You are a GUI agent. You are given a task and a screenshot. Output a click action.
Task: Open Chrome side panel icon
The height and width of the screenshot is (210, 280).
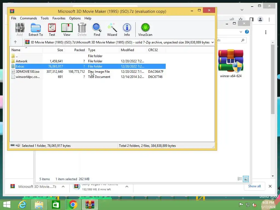tap(252, 19)
